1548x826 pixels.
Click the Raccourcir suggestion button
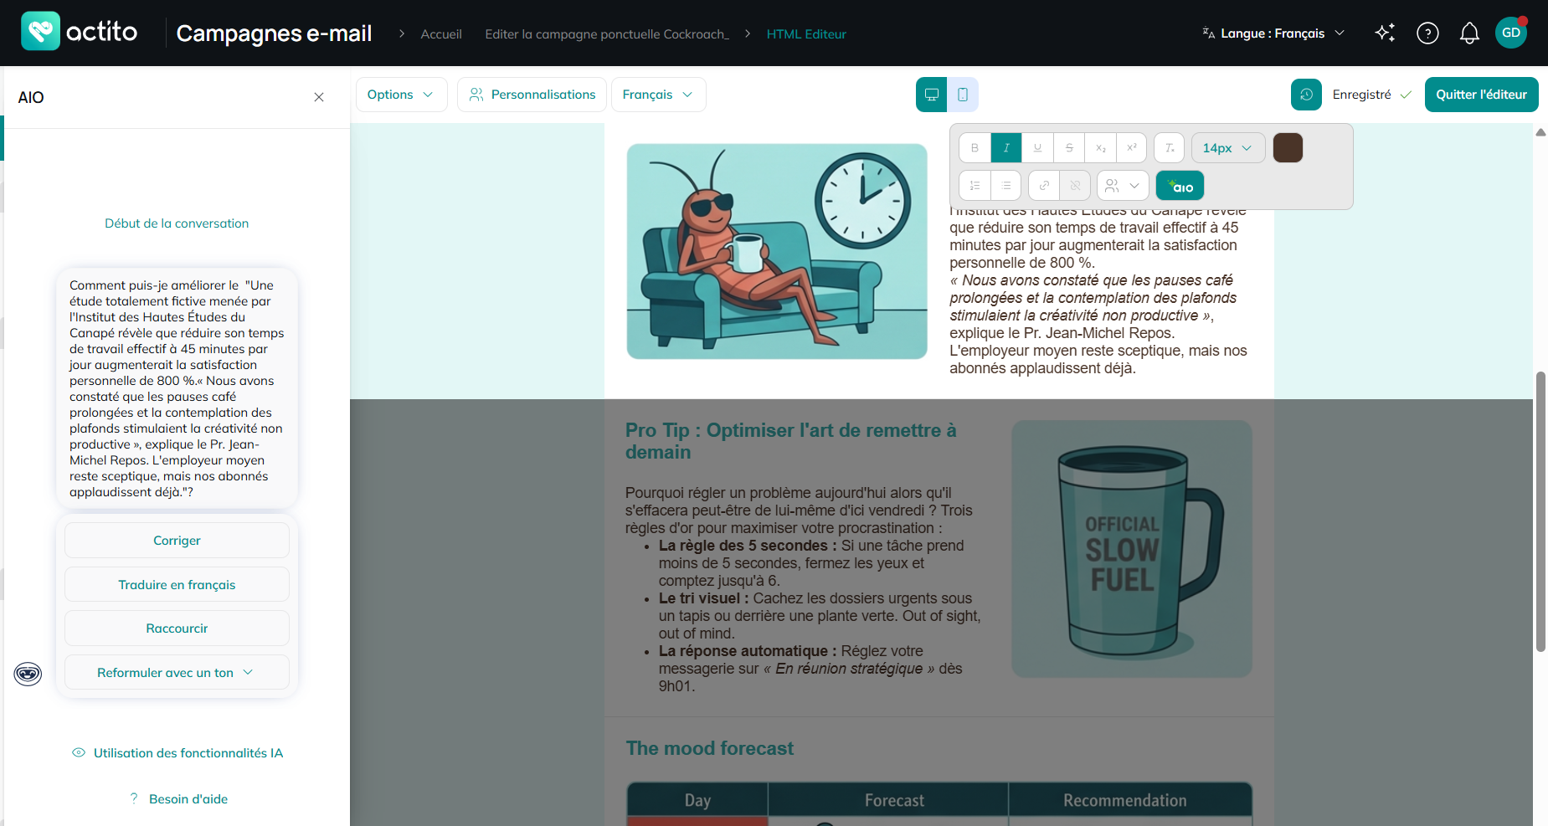pos(177,628)
